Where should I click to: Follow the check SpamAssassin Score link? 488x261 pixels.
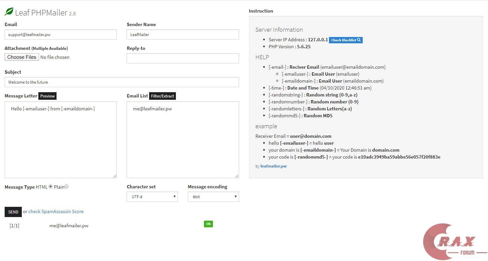56,211
